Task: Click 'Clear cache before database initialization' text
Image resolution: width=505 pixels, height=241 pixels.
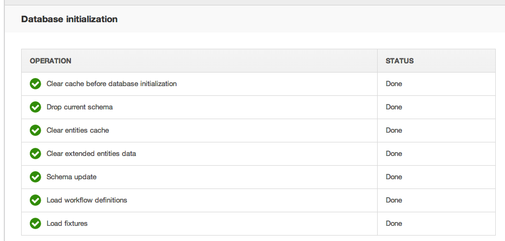Action: (112, 83)
